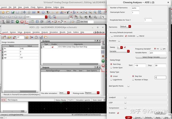The image size is (172, 119).
Task: Open the Create menu in Virtuoso
Action: pos(26,7)
